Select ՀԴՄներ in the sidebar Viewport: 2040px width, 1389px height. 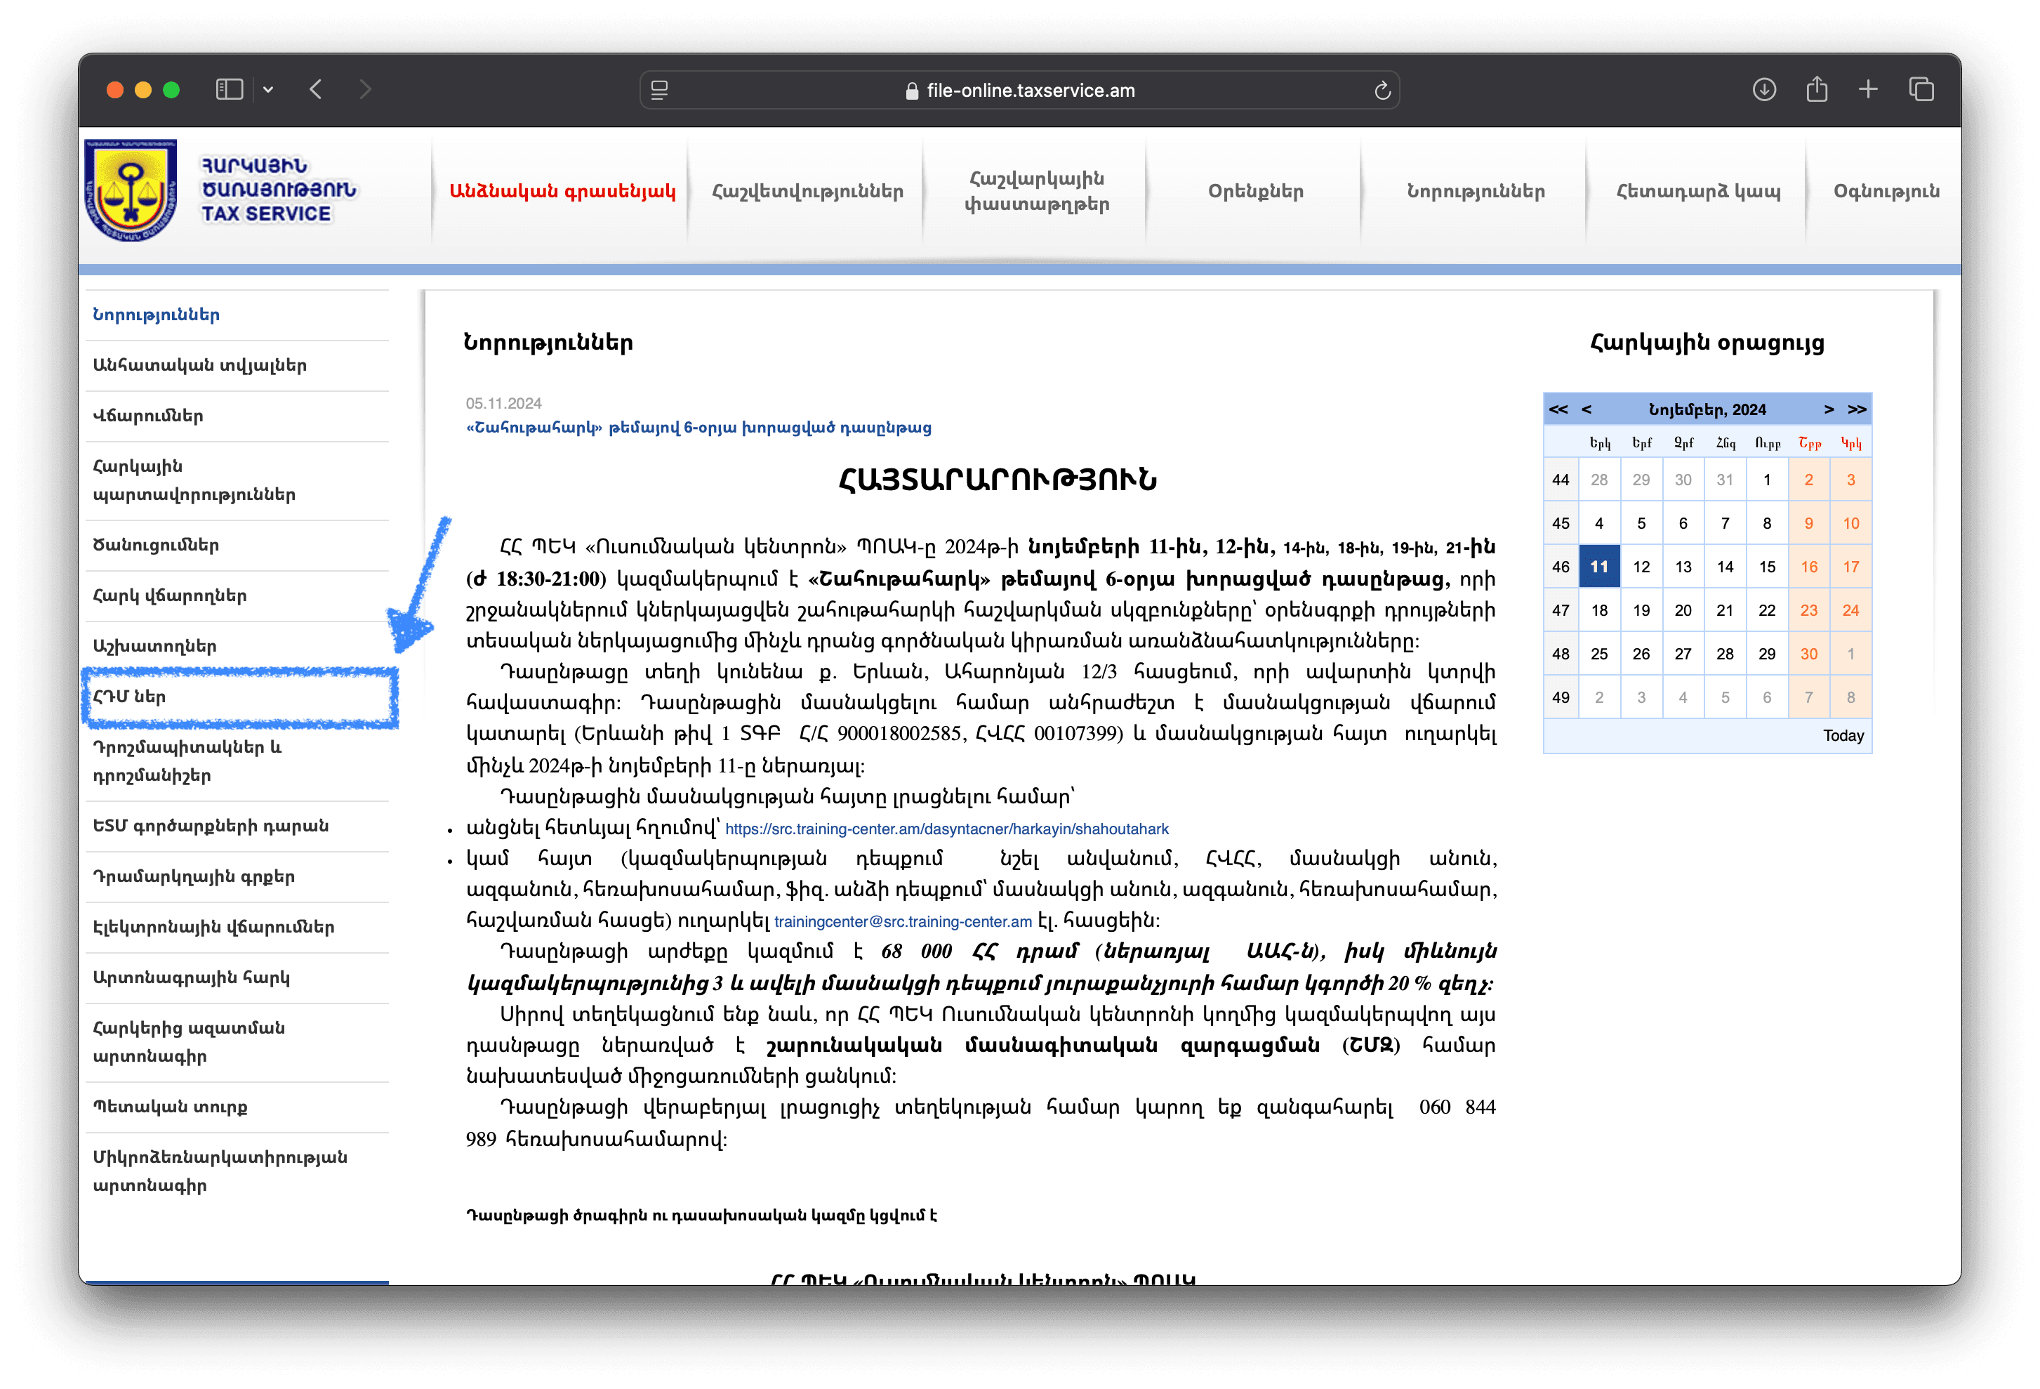(237, 697)
